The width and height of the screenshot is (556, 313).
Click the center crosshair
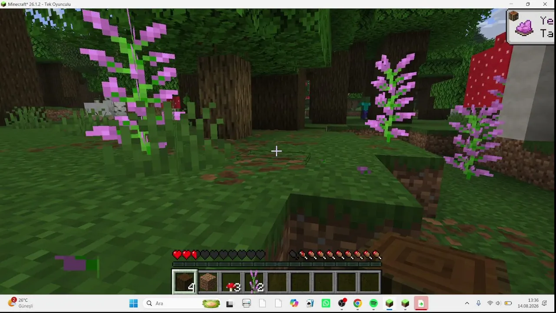(x=276, y=151)
